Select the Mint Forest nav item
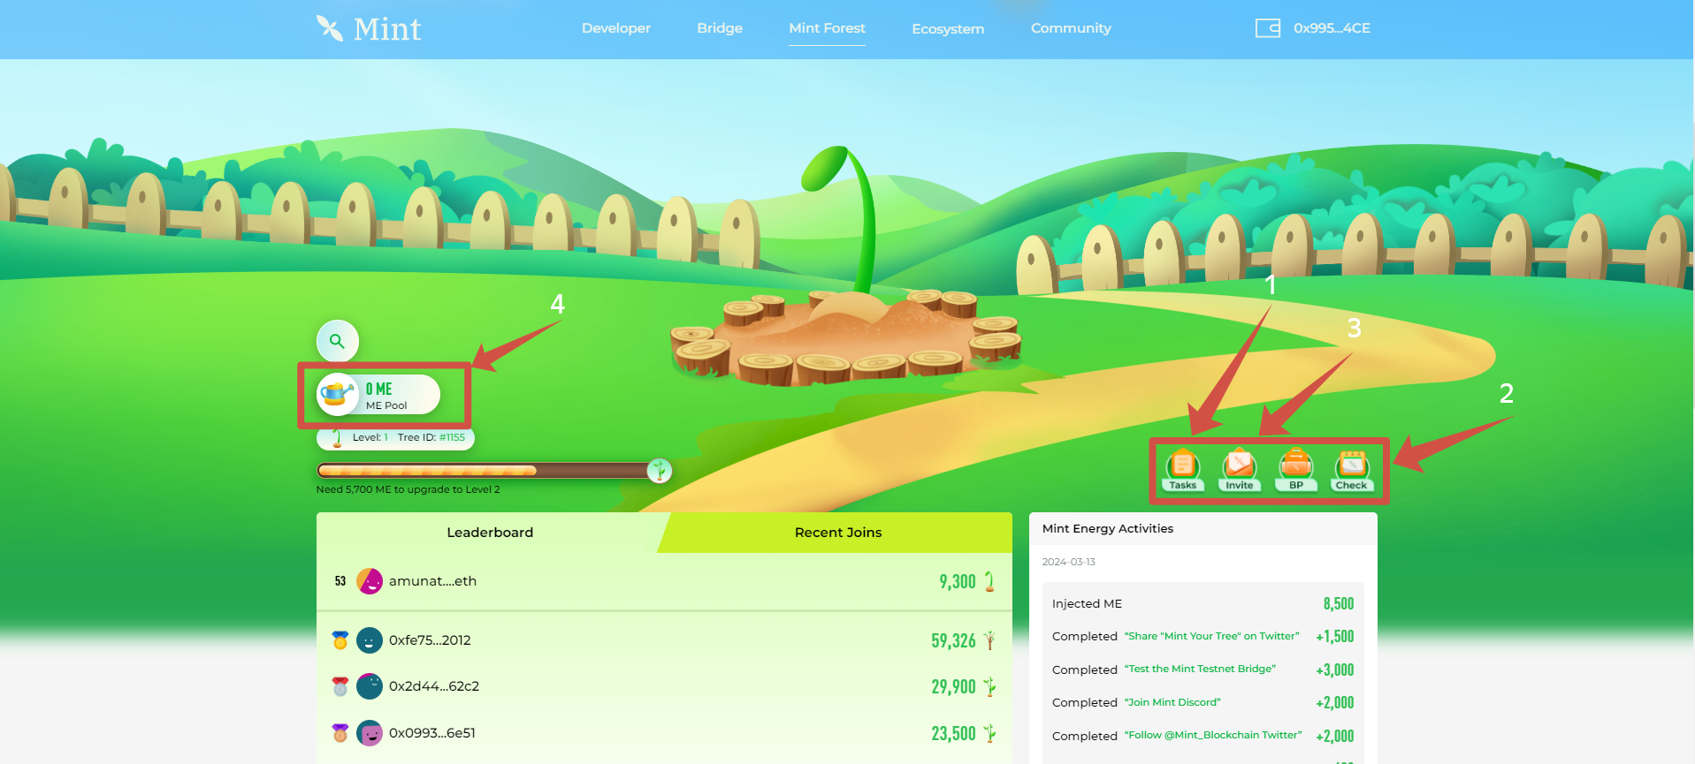The width and height of the screenshot is (1695, 764). tap(827, 28)
